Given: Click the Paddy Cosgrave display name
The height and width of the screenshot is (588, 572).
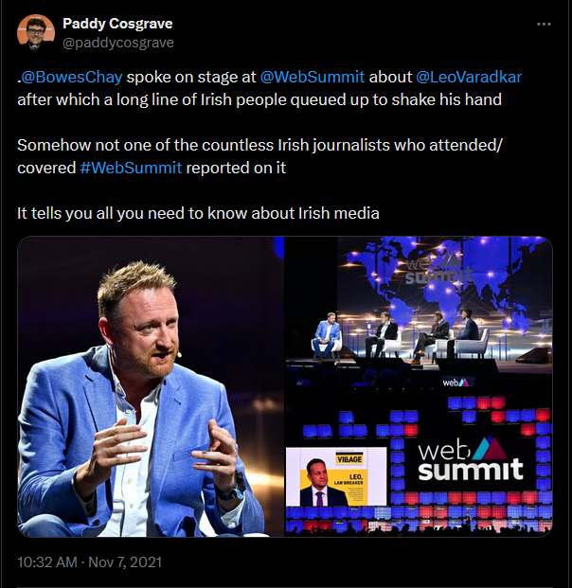Looking at the screenshot, I should (117, 24).
